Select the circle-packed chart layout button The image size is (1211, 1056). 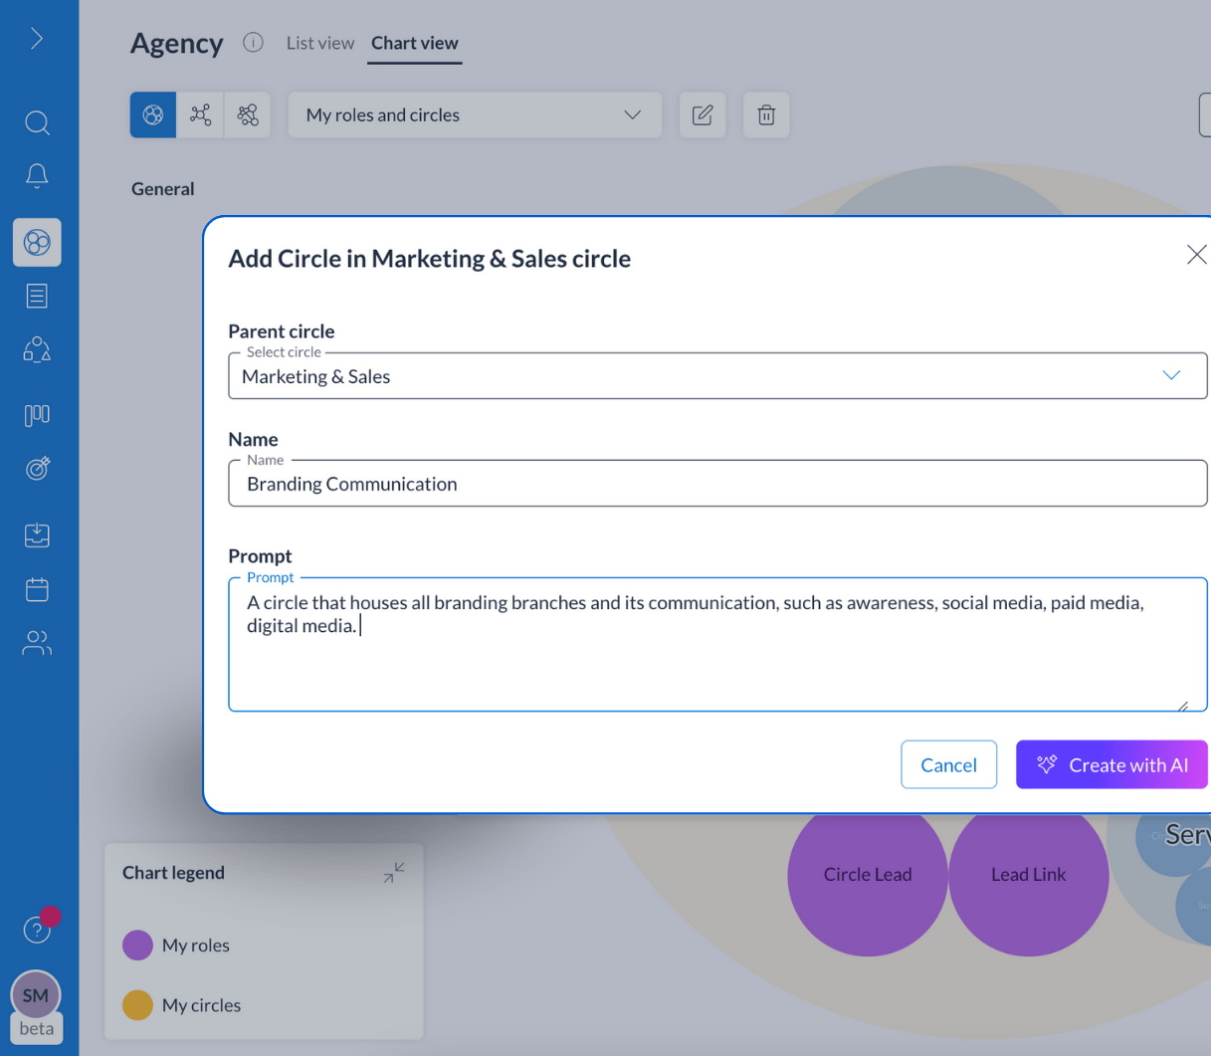tap(153, 114)
